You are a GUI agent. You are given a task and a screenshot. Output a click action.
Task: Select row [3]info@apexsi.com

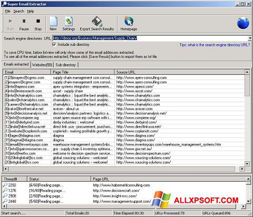coord(124,86)
